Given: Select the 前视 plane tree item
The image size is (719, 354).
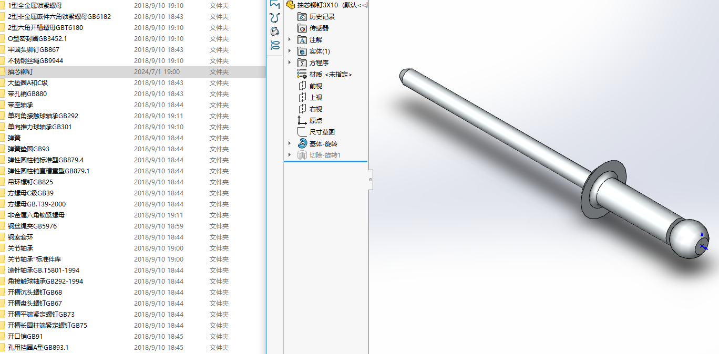Looking at the screenshot, I should (316, 86).
